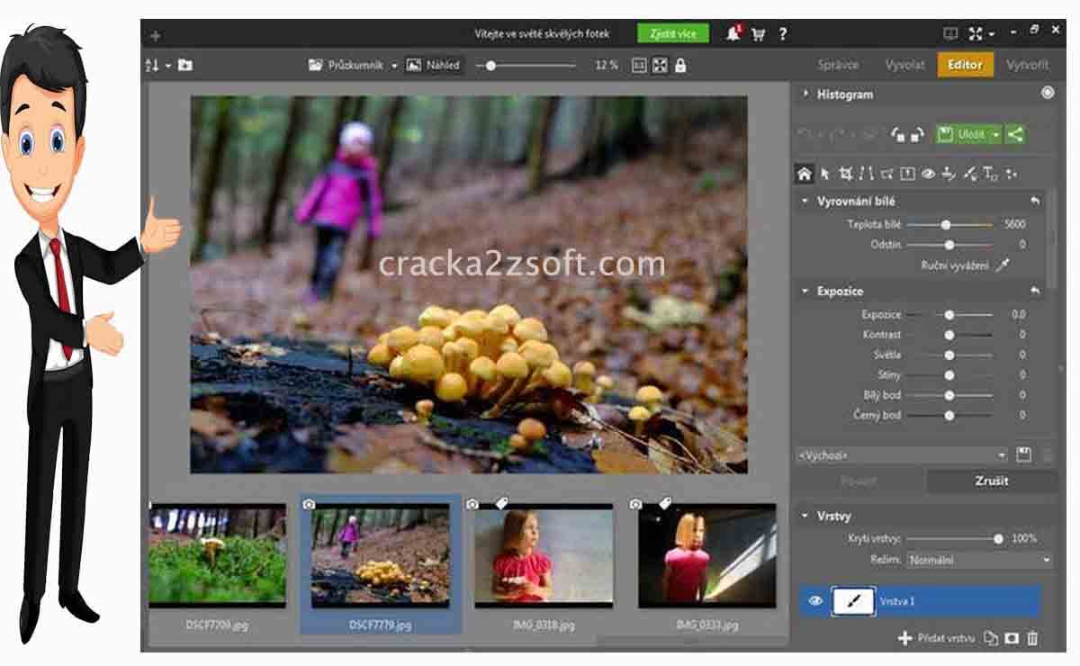Click the second monitor display icon
1080x666 pixels.
click(x=950, y=34)
